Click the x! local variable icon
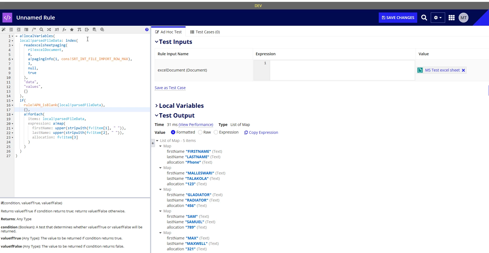The width and height of the screenshot is (489, 253). click(x=57, y=30)
